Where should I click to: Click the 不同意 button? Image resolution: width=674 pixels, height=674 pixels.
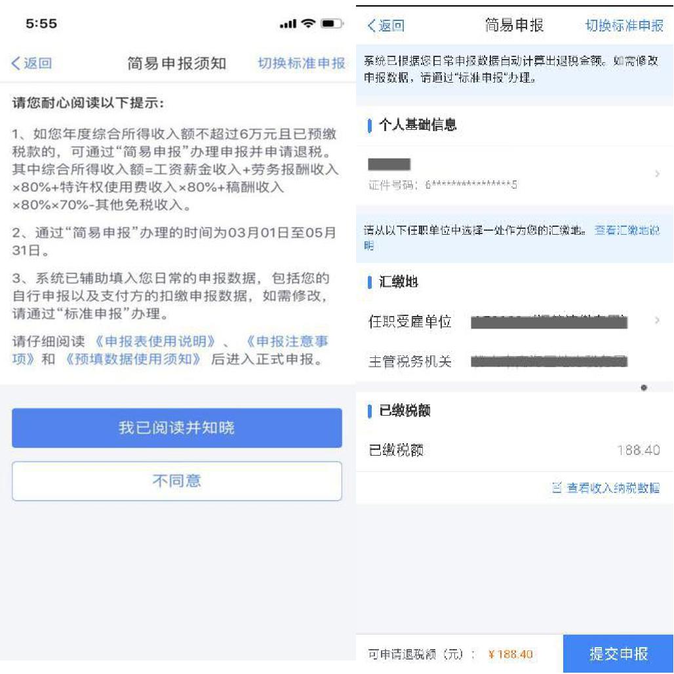point(177,481)
